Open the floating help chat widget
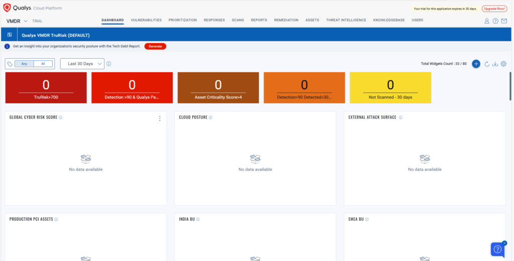 tap(497, 249)
